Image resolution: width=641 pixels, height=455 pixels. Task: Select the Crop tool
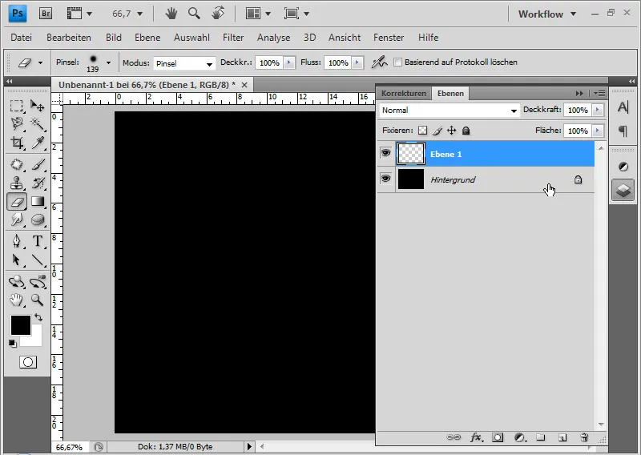click(16, 143)
